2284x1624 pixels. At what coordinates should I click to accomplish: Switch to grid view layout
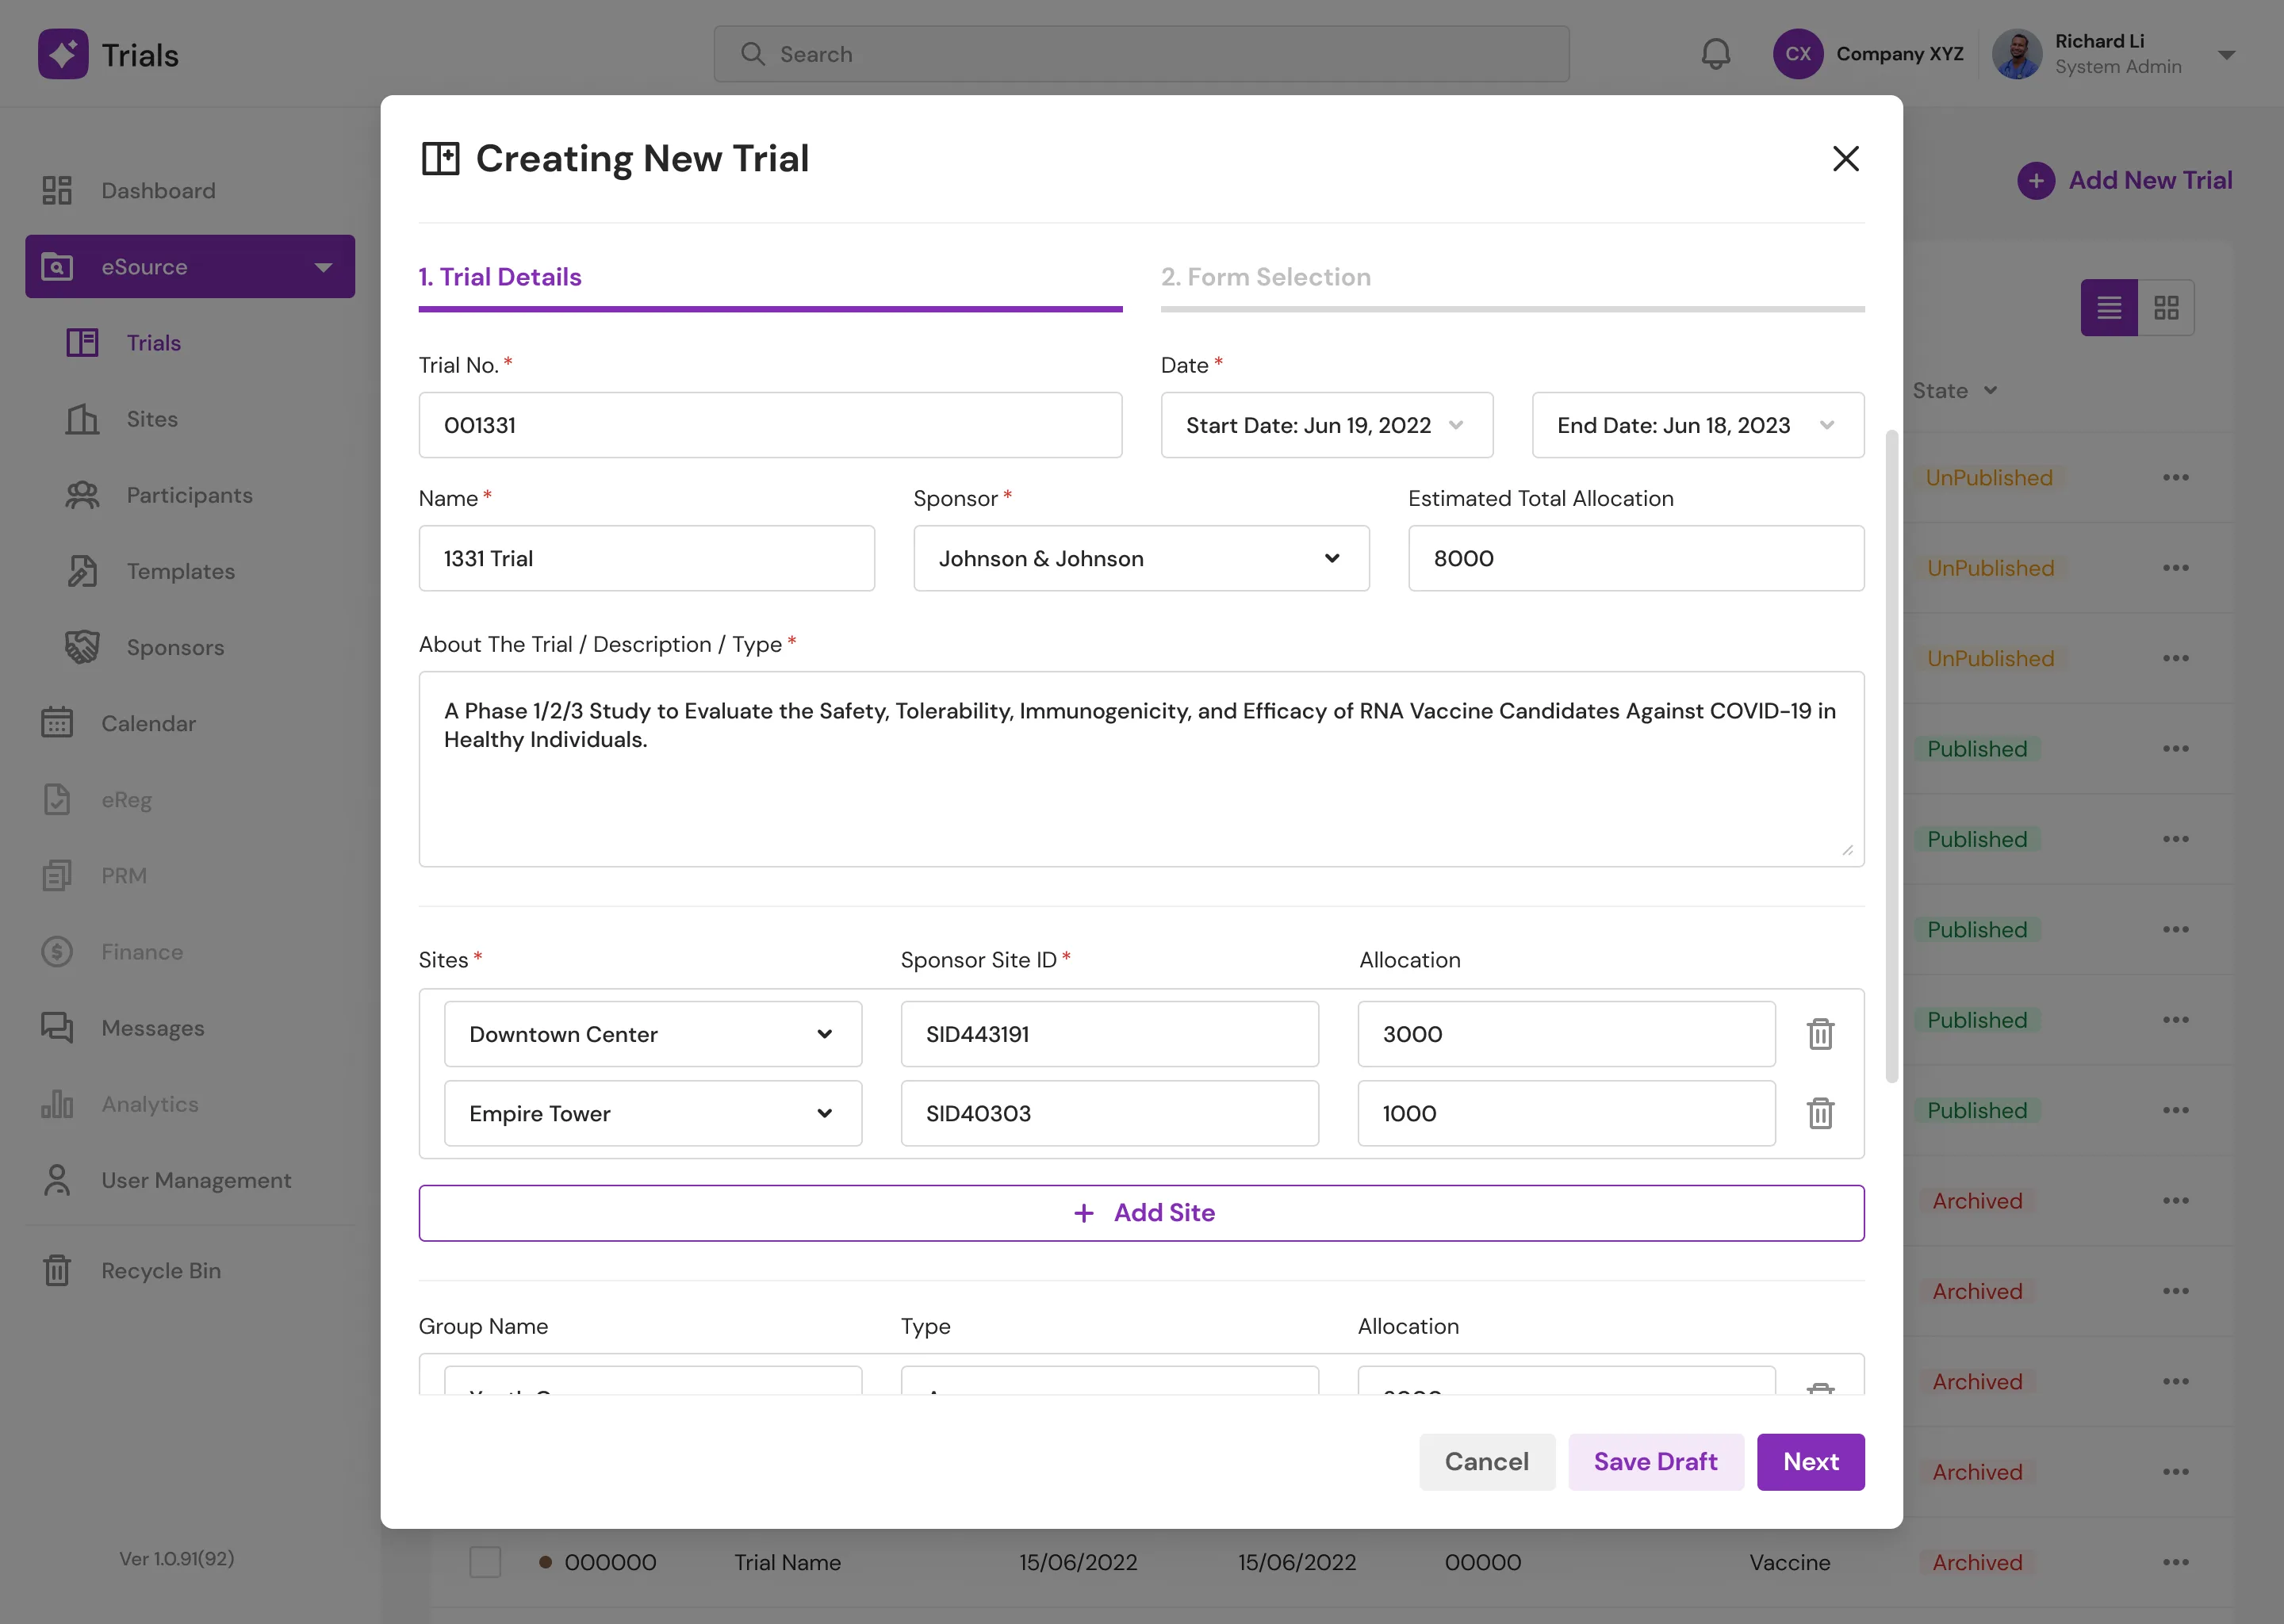tap(2166, 307)
